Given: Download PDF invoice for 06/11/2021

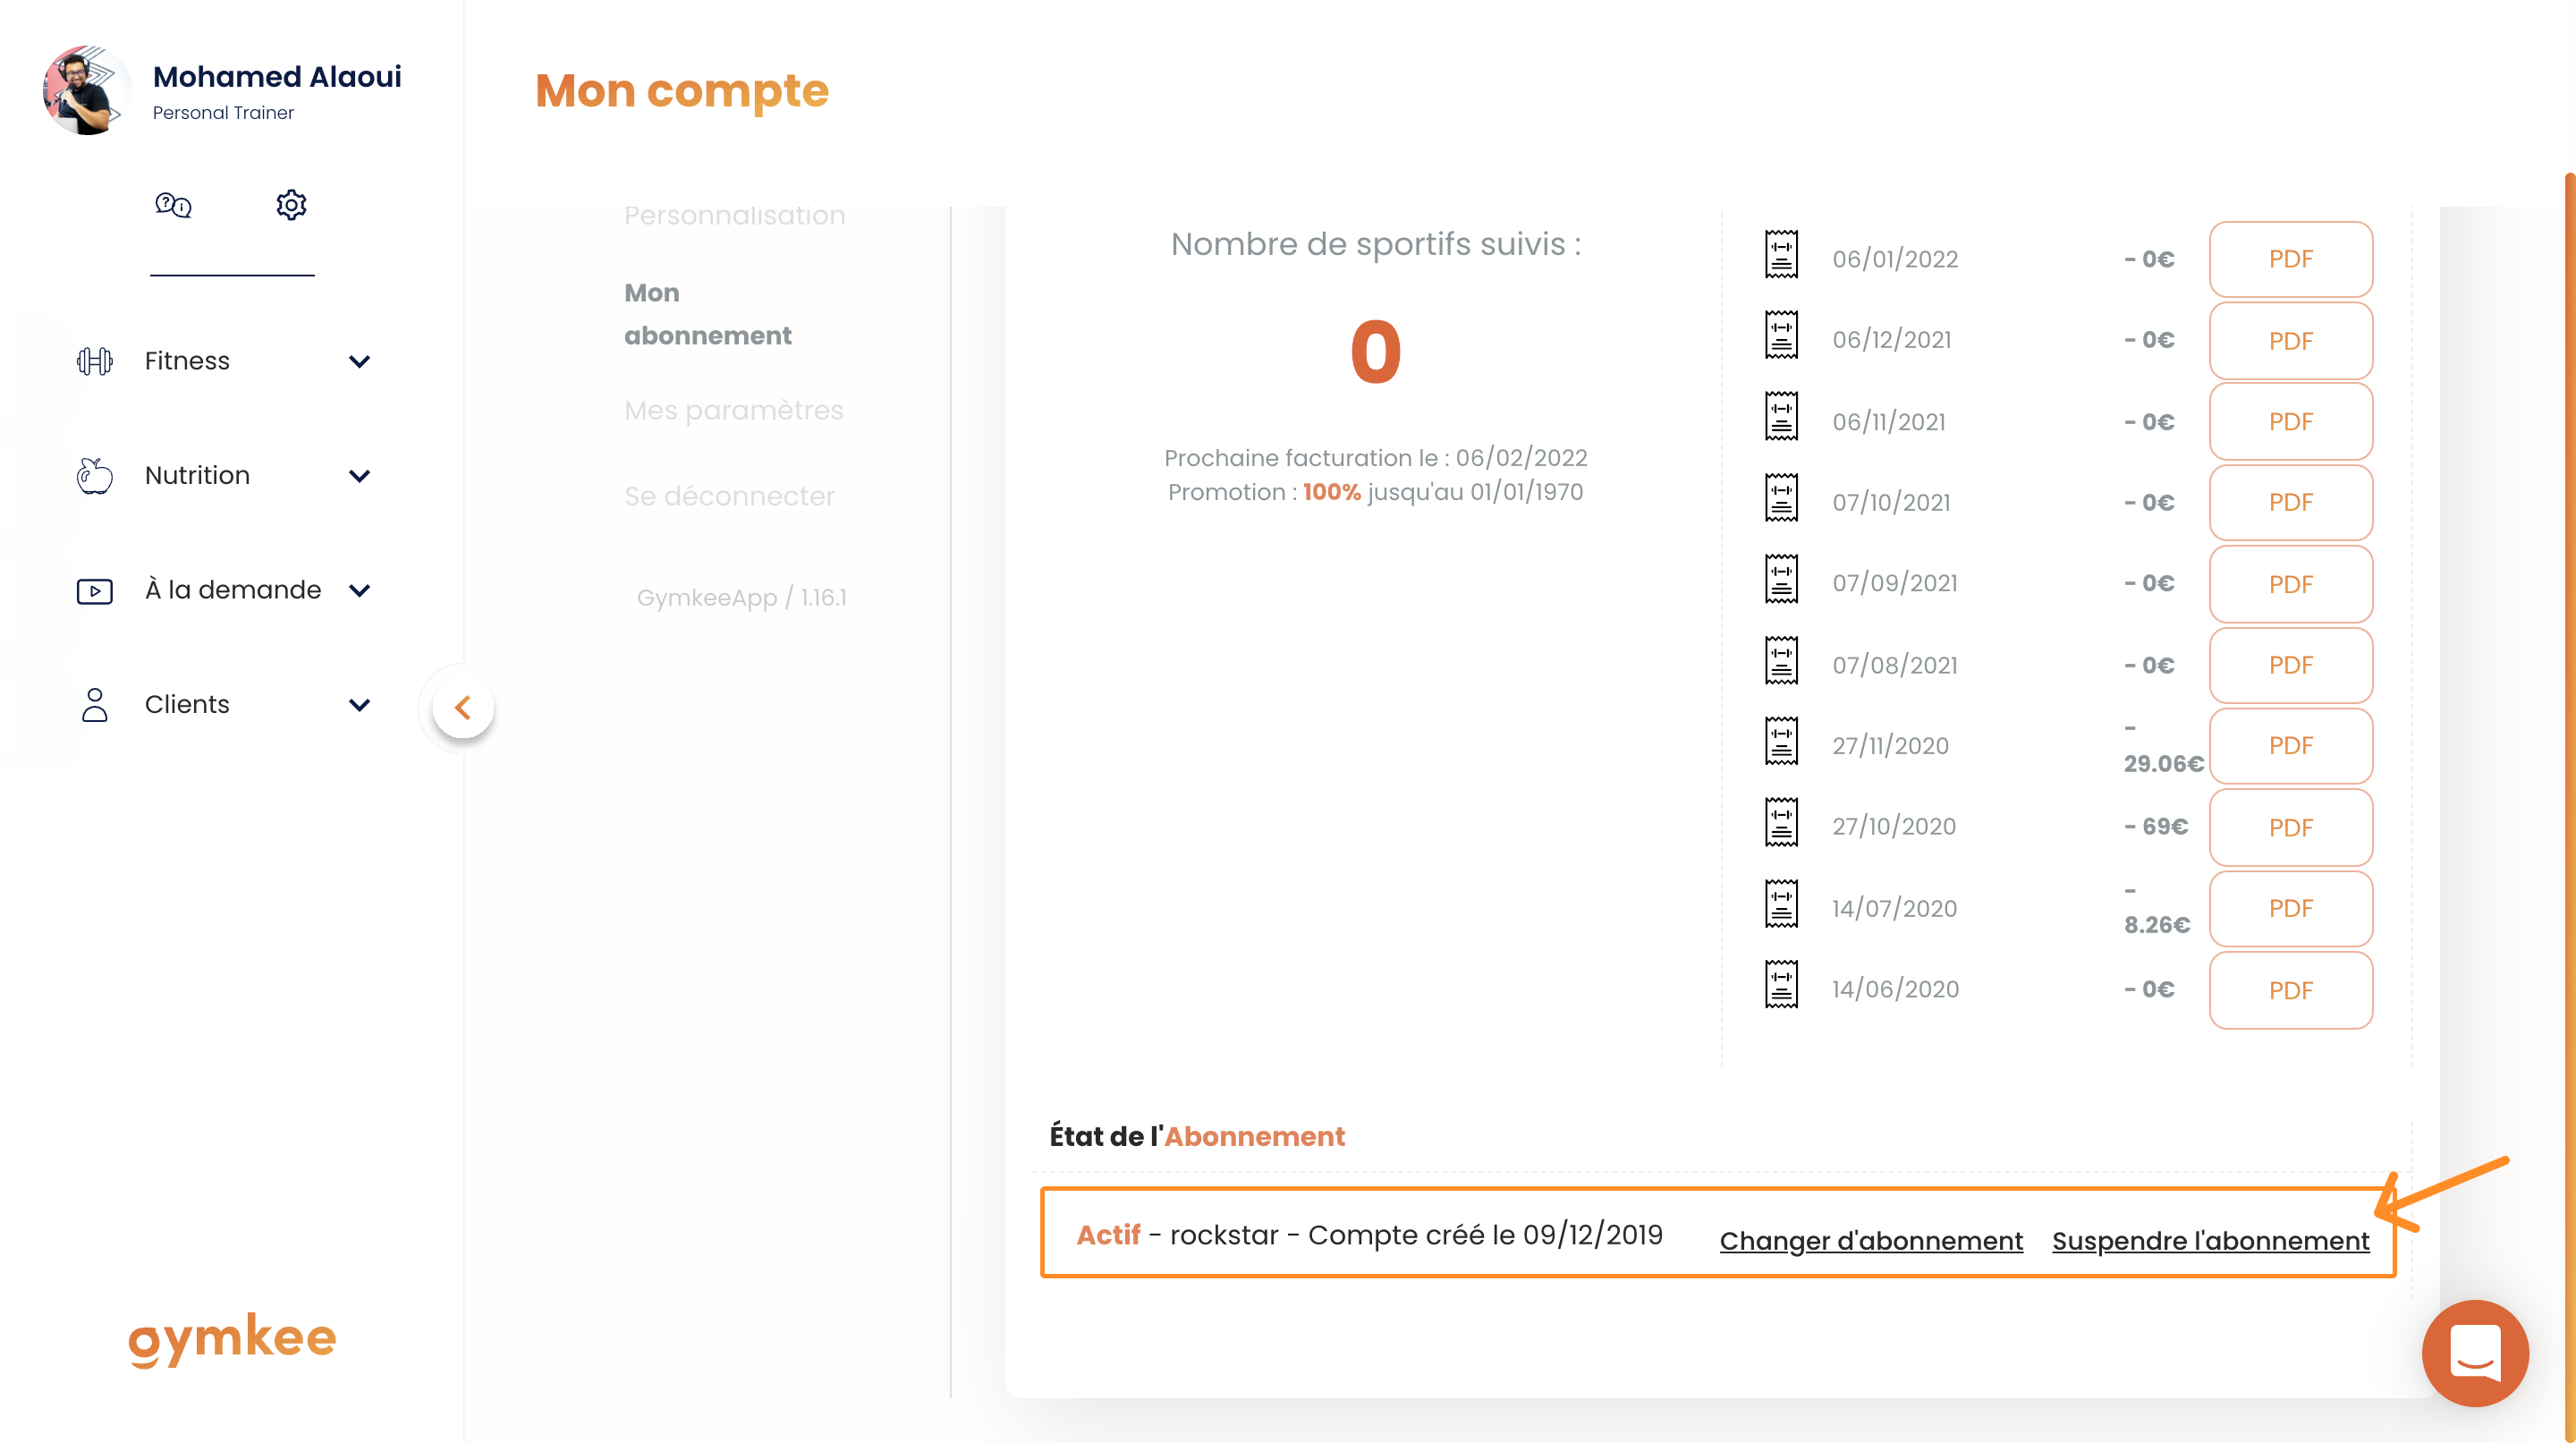Looking at the screenshot, I should point(2290,422).
